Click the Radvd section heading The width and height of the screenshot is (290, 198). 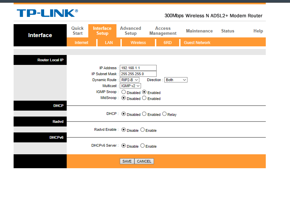58,122
